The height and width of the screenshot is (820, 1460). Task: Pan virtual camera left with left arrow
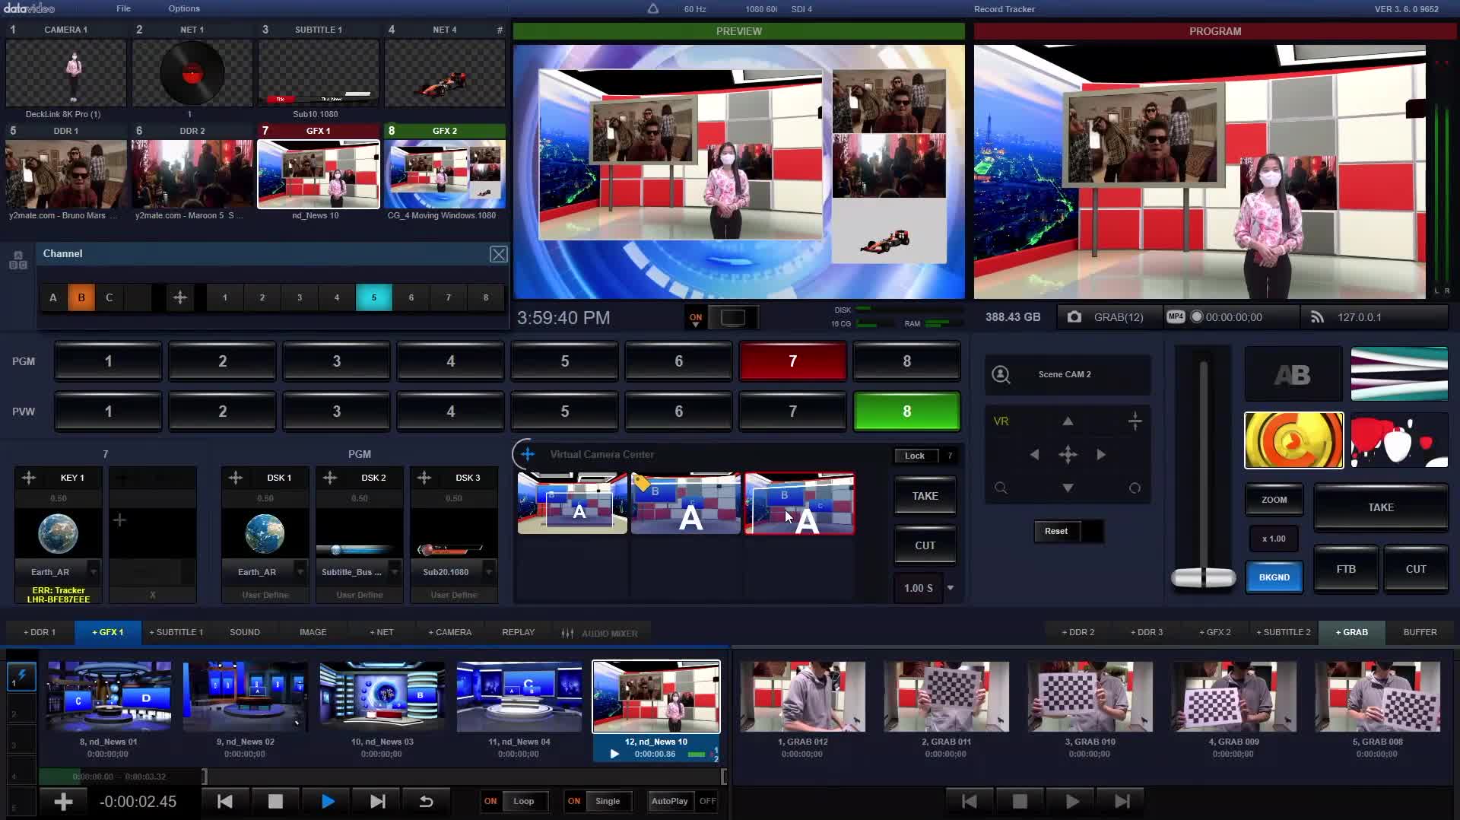(1034, 454)
